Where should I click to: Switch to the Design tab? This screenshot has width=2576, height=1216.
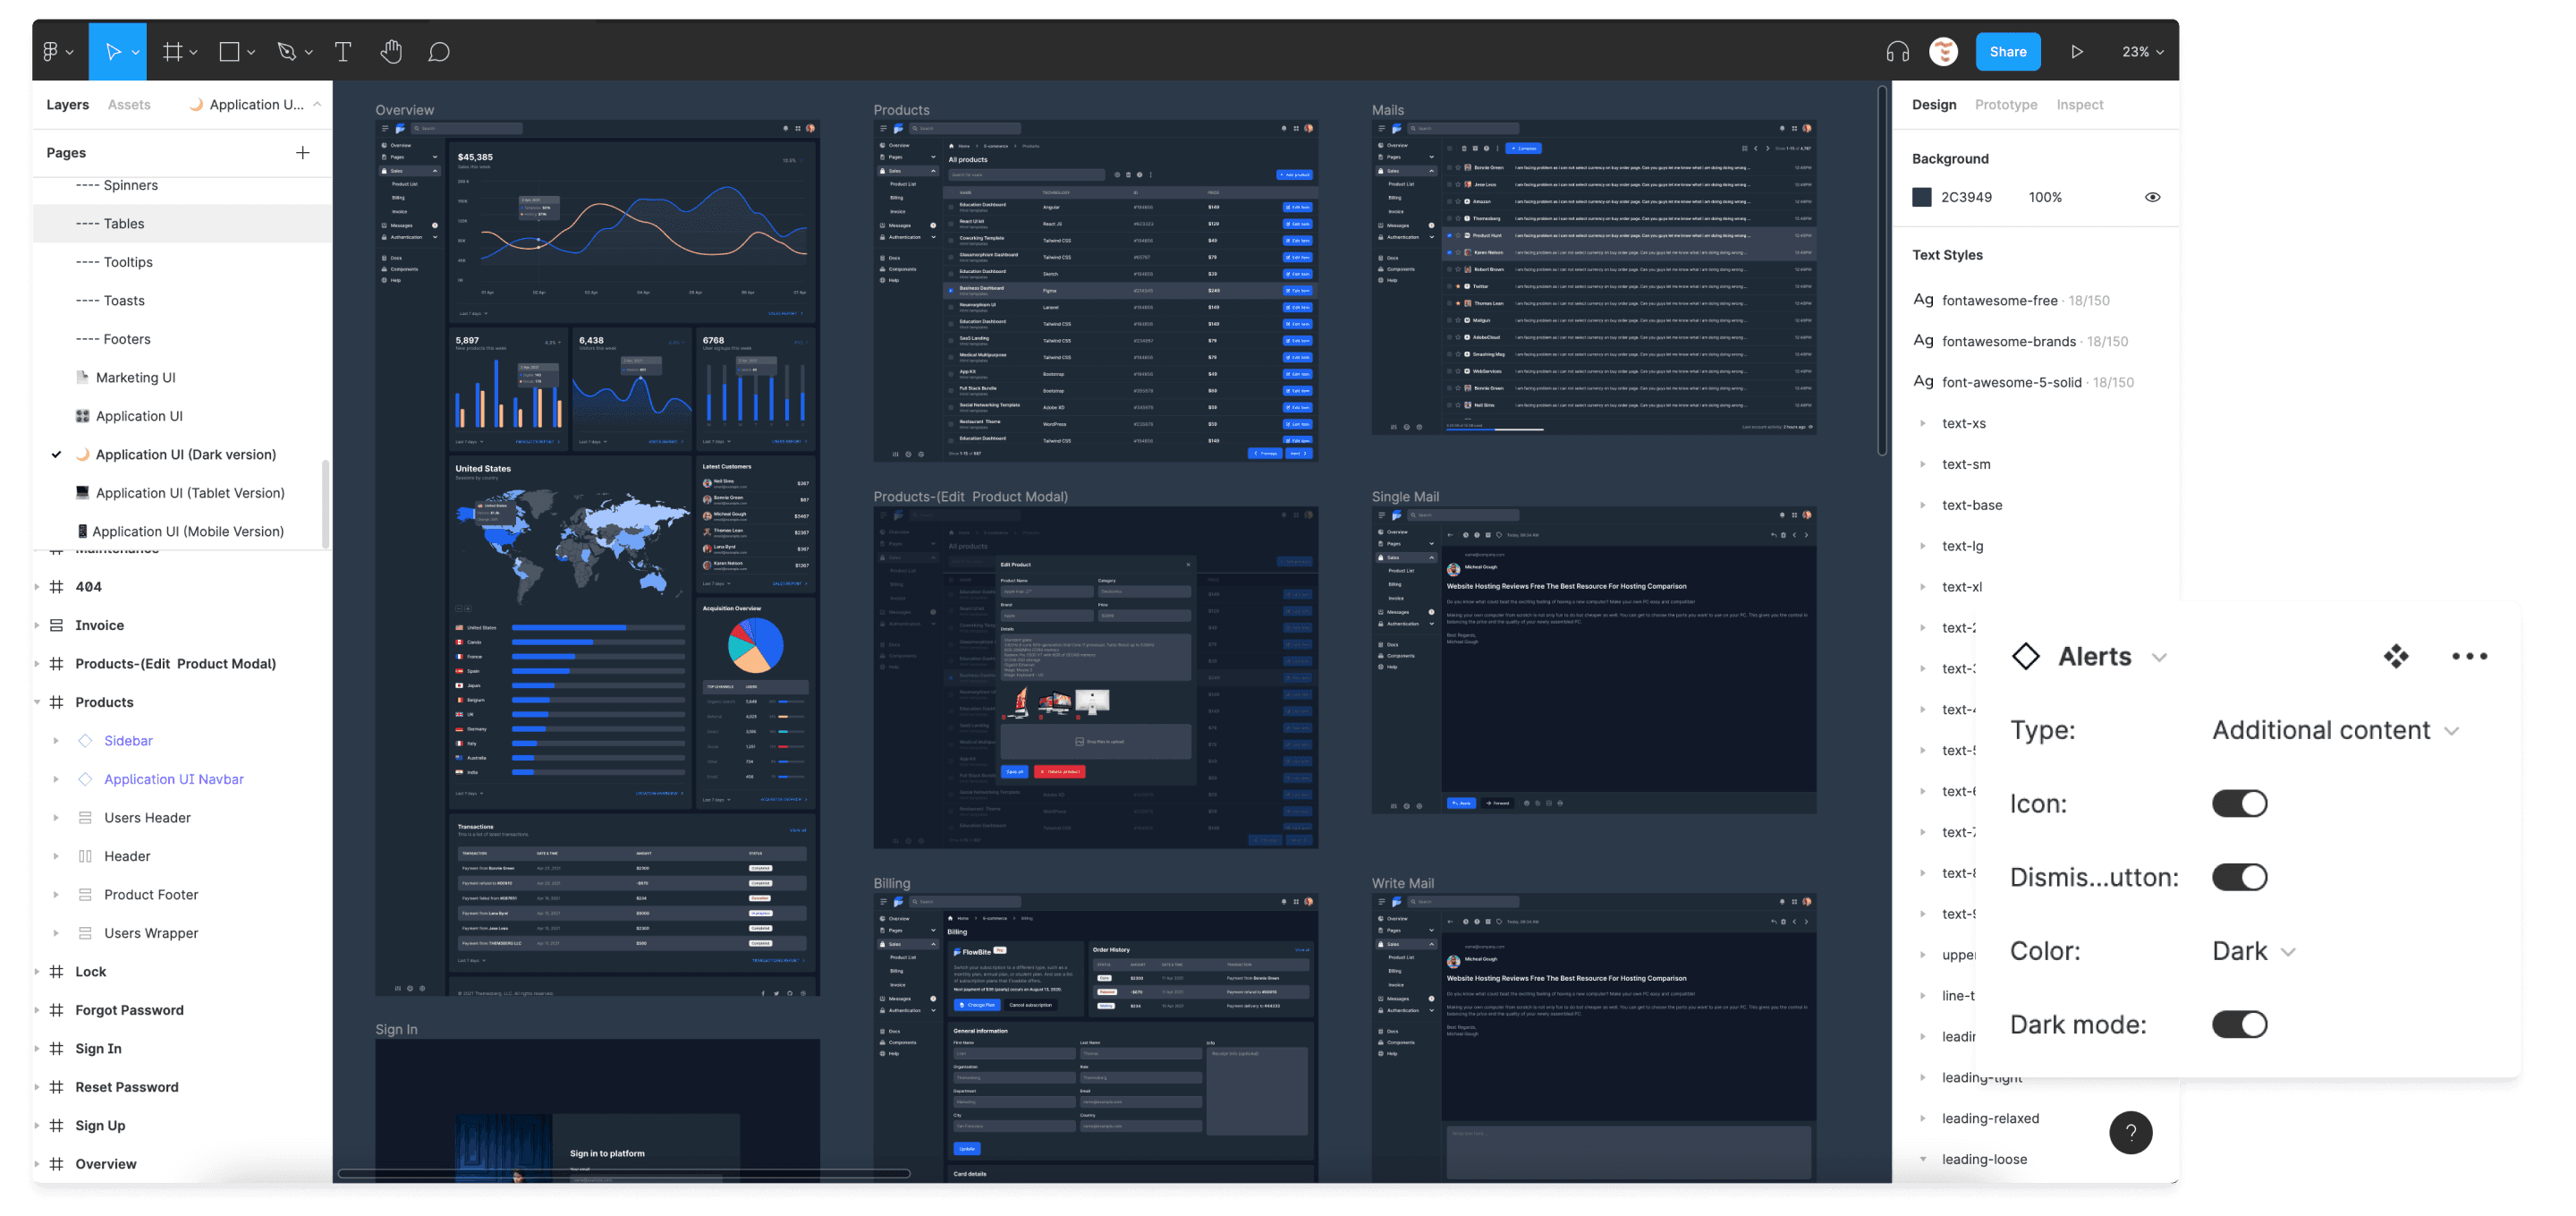click(1934, 104)
